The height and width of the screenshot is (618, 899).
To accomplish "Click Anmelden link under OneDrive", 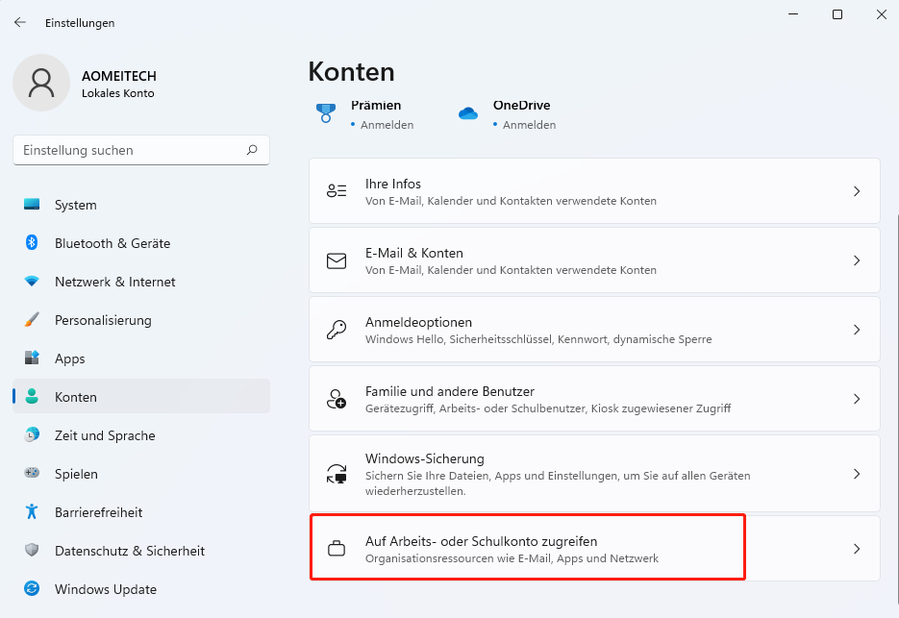I will 529,125.
